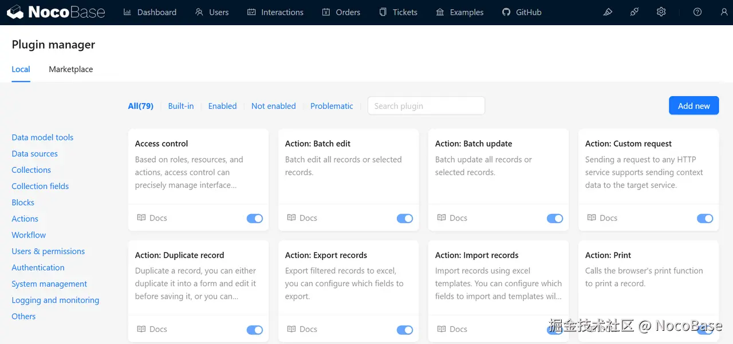Select Workflow category
This screenshot has height=344, width=733.
29,235
